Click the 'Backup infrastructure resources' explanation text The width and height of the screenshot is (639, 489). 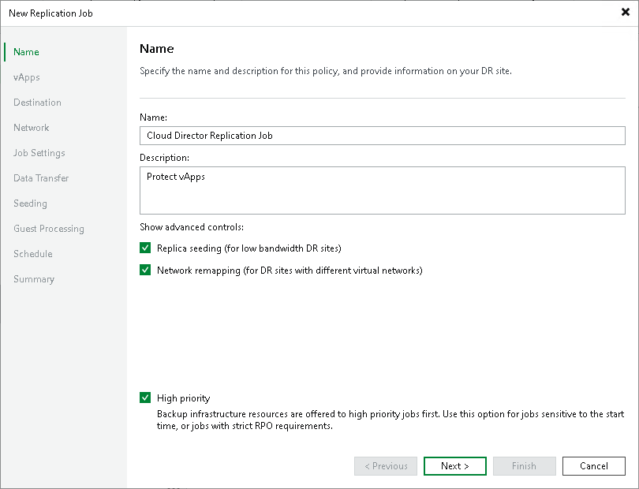(390, 420)
